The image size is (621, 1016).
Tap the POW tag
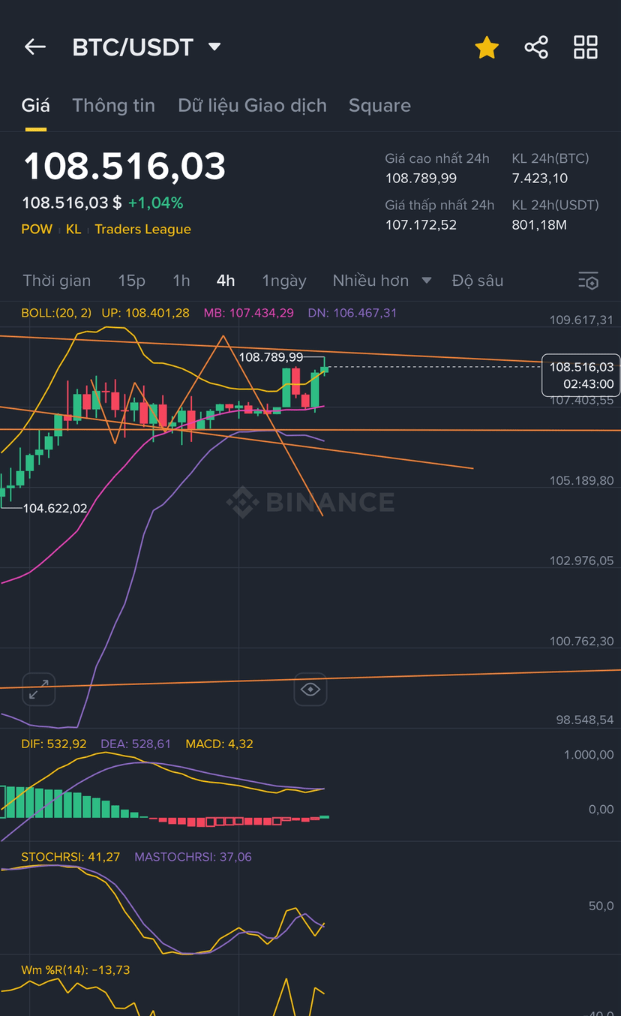37,230
